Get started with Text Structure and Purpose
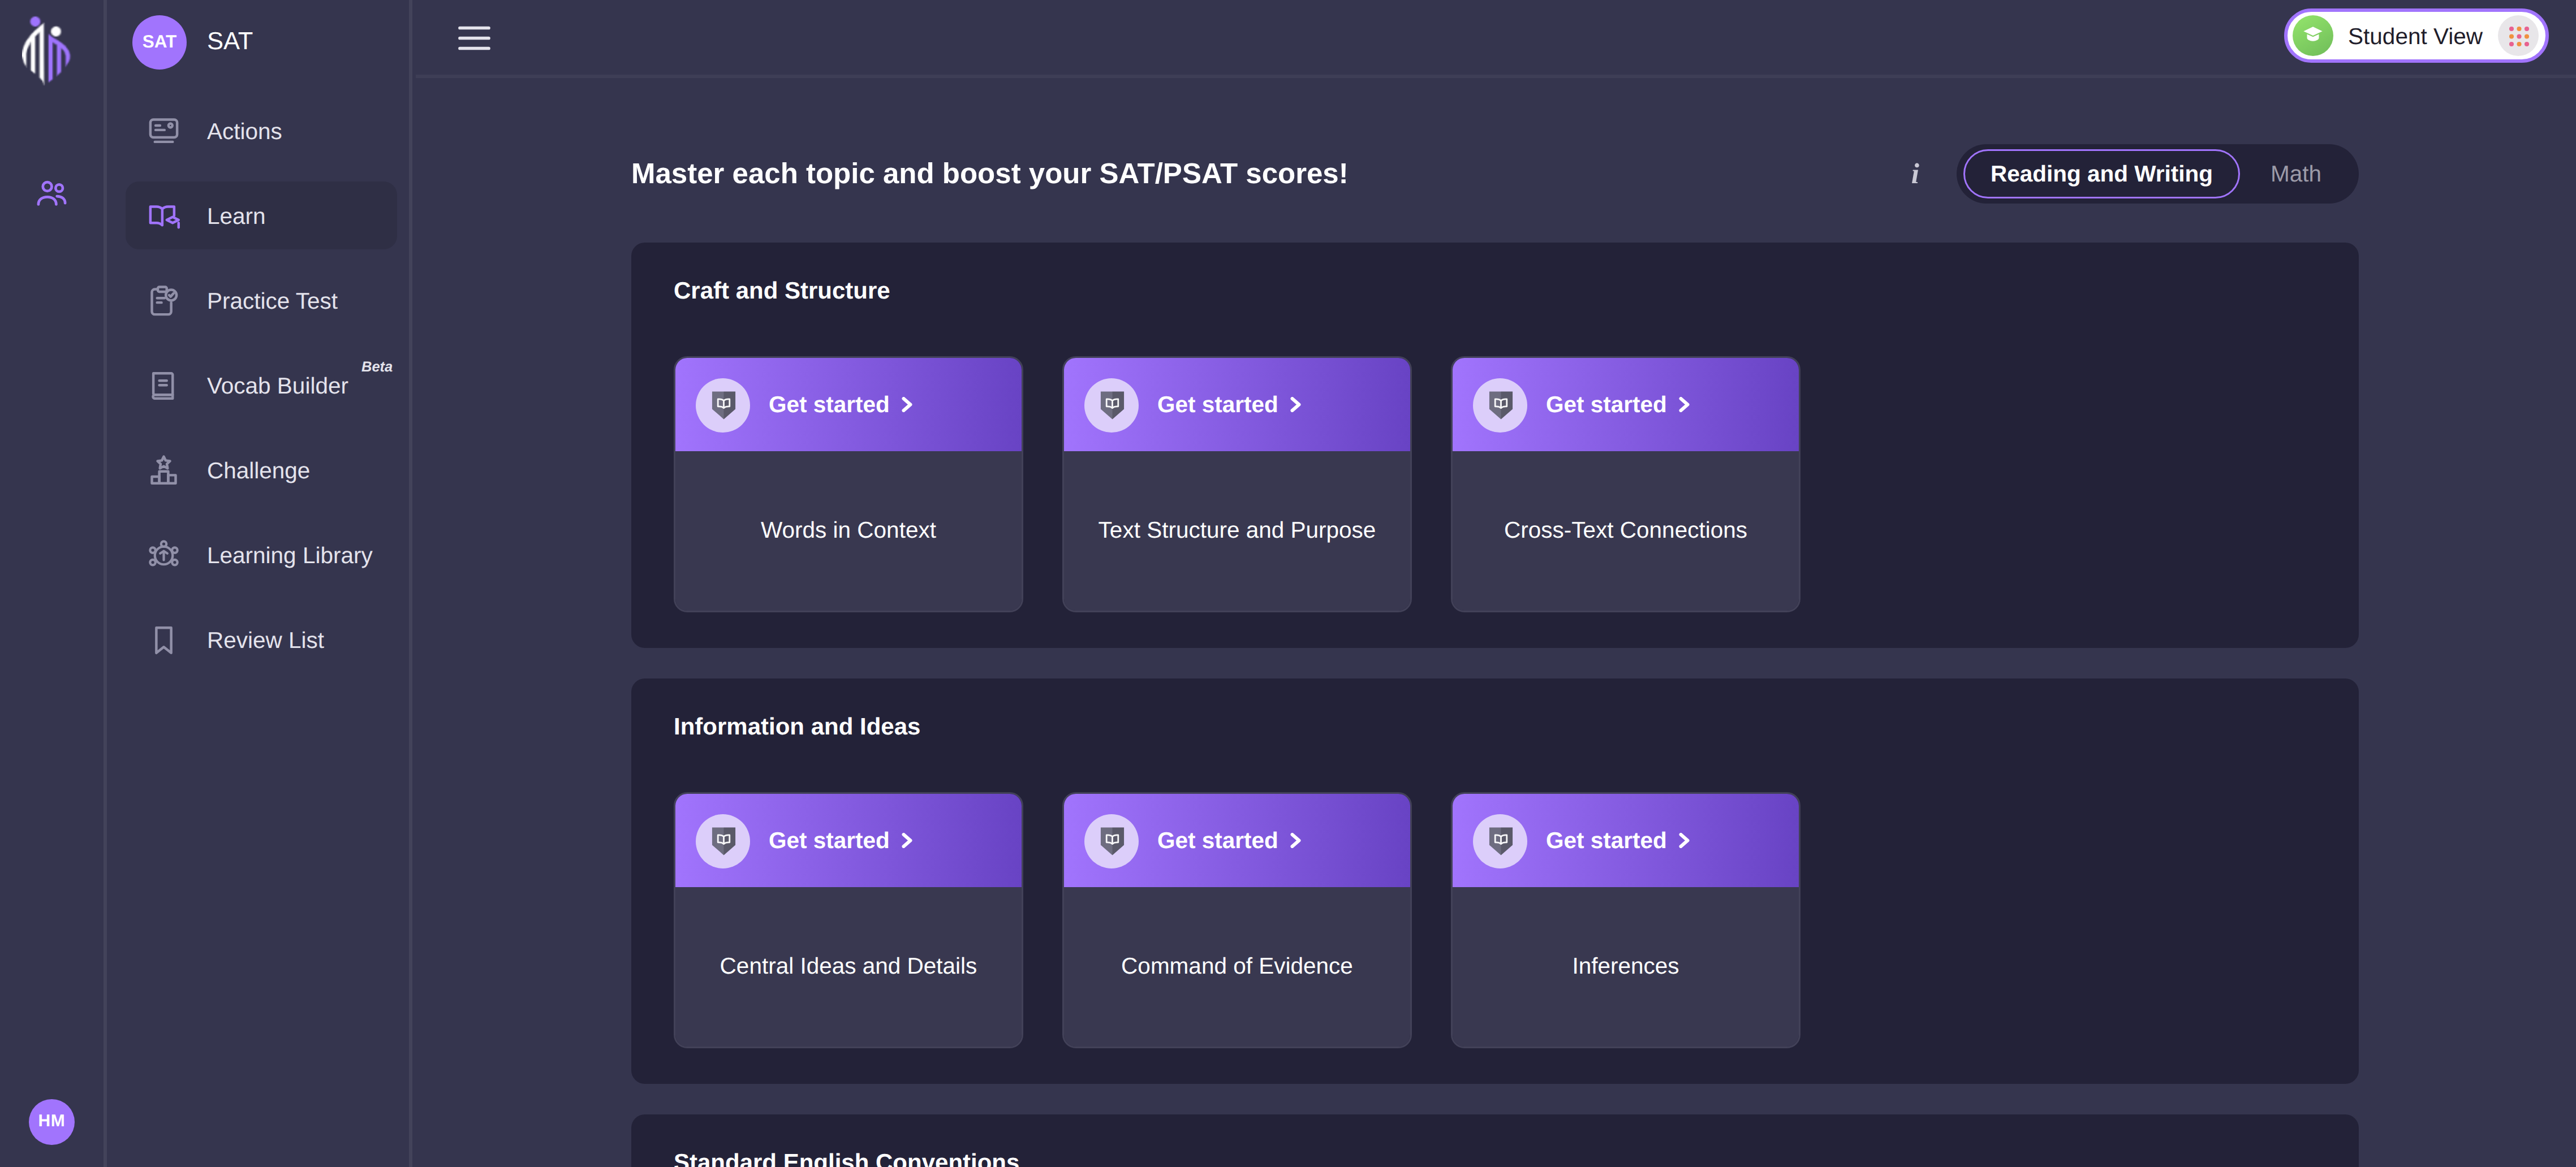Viewport: 2576px width, 1167px height. 1237,405
